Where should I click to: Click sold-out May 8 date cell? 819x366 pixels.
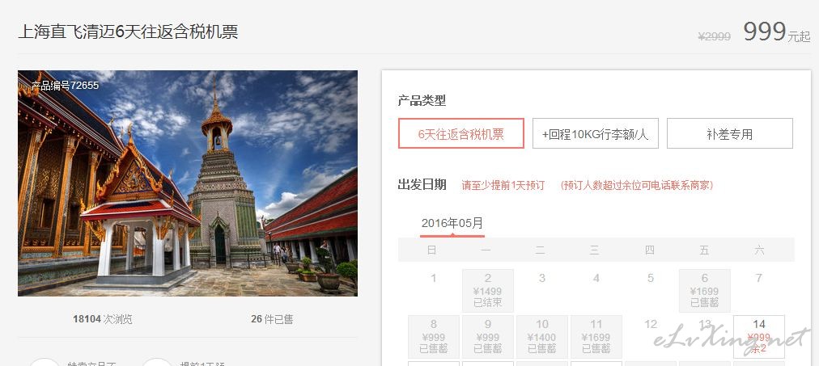click(434, 337)
